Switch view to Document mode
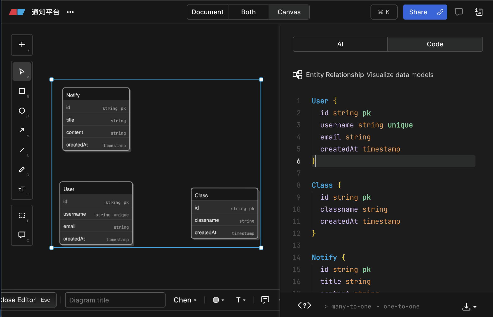Screen dimensions: 493x317 click(207, 12)
